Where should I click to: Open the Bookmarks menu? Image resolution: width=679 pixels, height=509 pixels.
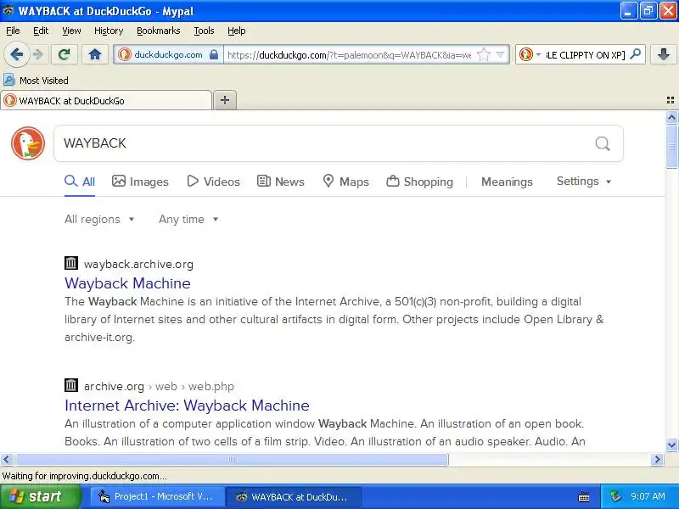[x=159, y=31]
